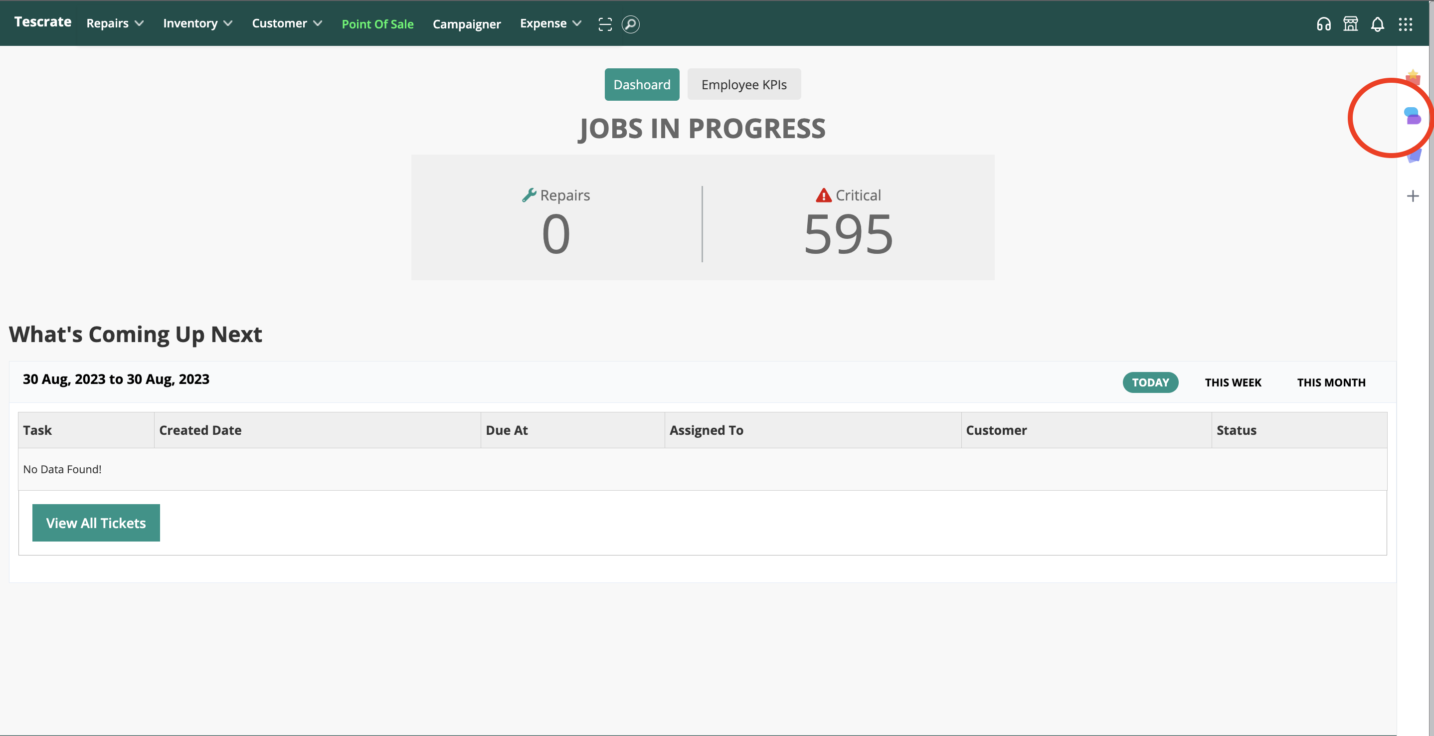Click the Assigned To column header
Screen dimensions: 1434x736
(x=813, y=430)
